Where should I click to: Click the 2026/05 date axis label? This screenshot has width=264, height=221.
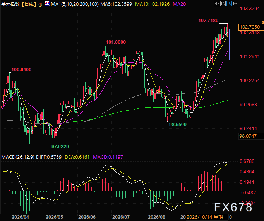click(x=54, y=217)
